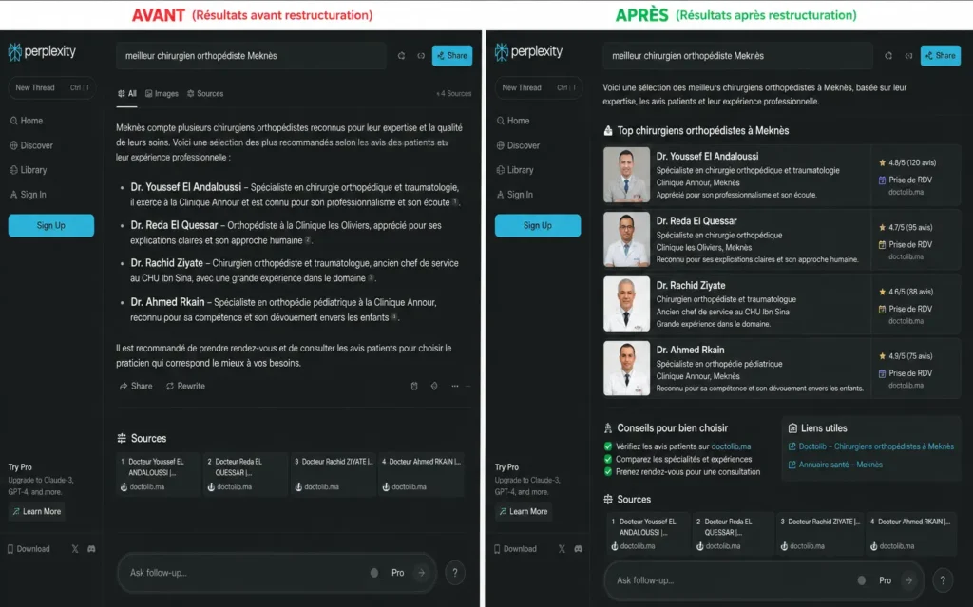
Task: Click the embed code icon in AVANT header
Action: (421, 56)
